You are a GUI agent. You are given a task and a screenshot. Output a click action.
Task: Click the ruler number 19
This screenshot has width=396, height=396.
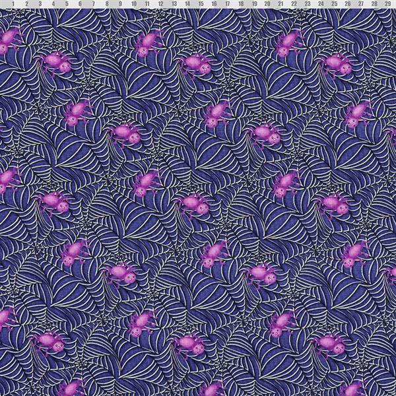click(x=254, y=4)
